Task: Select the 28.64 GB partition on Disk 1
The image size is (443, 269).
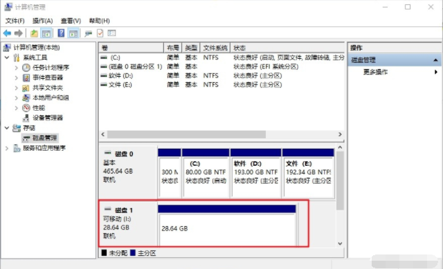Action: click(x=227, y=228)
